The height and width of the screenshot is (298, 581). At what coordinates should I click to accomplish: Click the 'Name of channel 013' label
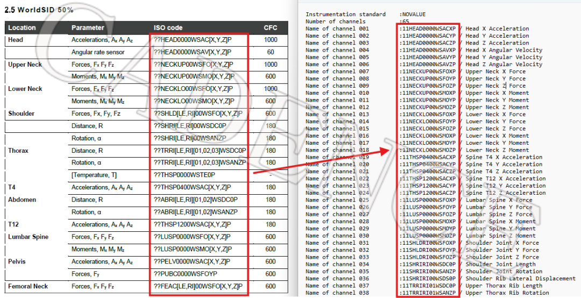pyautogui.click(x=337, y=114)
